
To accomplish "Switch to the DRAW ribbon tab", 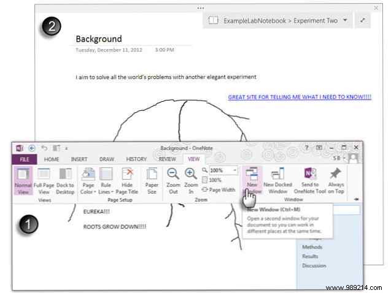I will point(107,159).
